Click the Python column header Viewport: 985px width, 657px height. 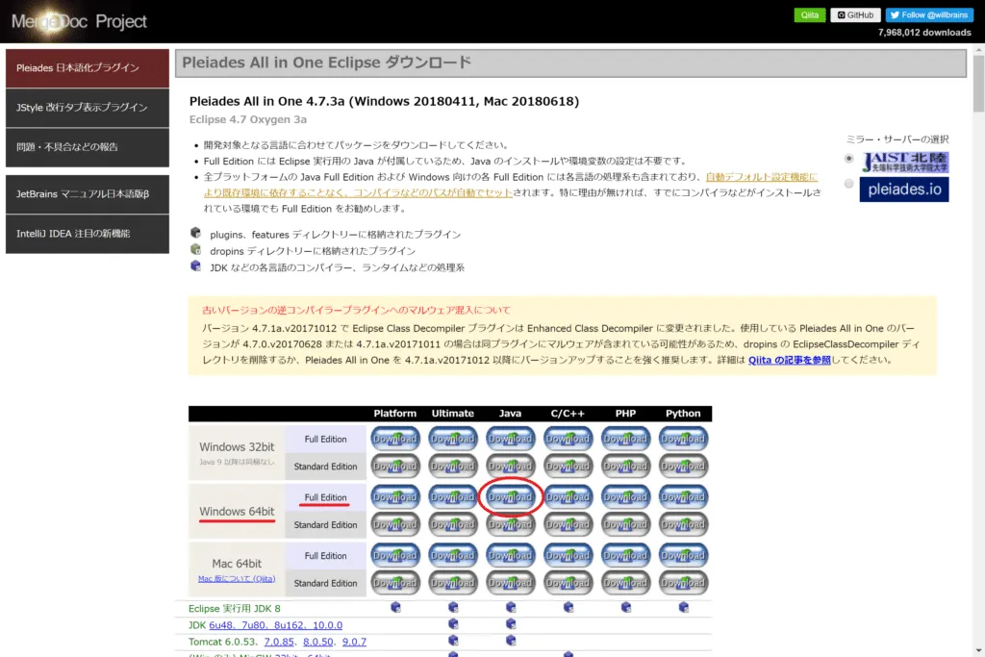click(684, 414)
